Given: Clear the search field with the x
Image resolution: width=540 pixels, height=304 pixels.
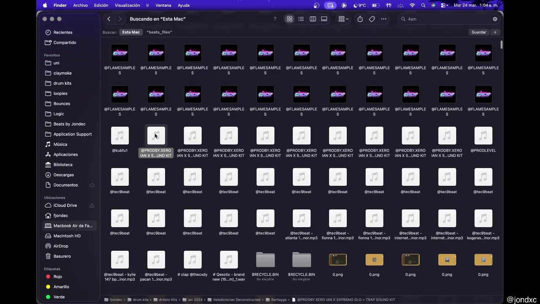Looking at the screenshot, I should [495, 19].
